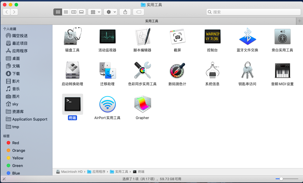Select the 迁移助理 Migration Assistant icon
Image resolution: width=303 pixels, height=183 pixels.
coord(107,70)
